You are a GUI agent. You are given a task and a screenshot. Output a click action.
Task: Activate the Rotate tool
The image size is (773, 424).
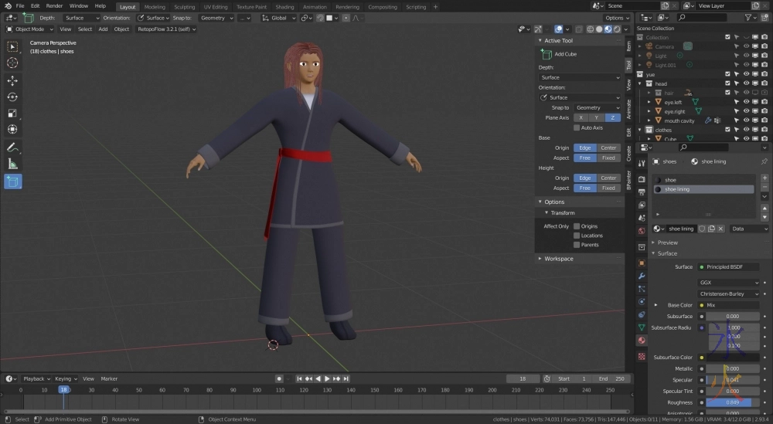[x=12, y=97]
